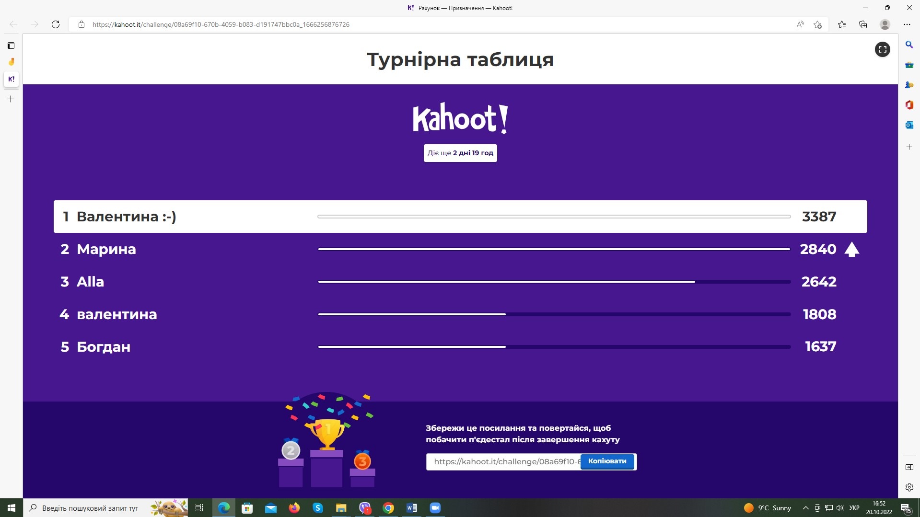920x517 pixels.
Task: Click the up arrow beside Марина's score
Action: pyautogui.click(x=851, y=249)
